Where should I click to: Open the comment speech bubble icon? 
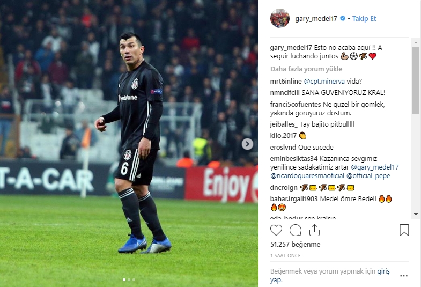(x=296, y=230)
